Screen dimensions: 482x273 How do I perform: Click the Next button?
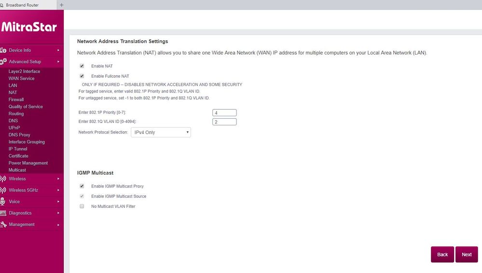(467, 255)
